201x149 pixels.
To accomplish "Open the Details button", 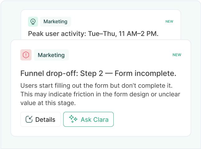I will 40,119.
